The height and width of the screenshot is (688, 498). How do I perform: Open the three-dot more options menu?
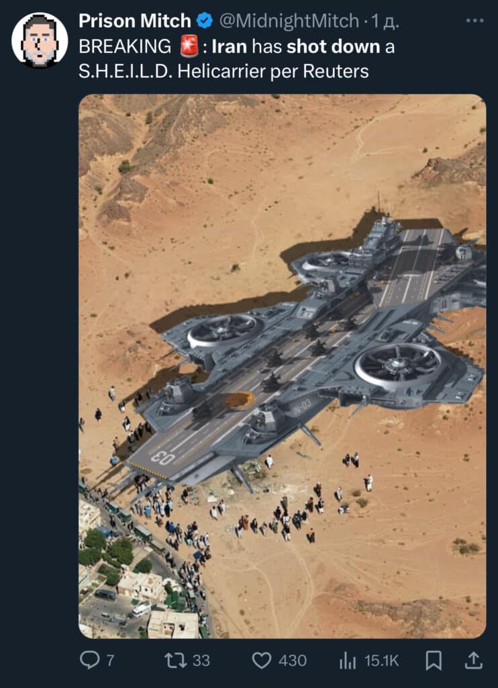tap(475, 21)
